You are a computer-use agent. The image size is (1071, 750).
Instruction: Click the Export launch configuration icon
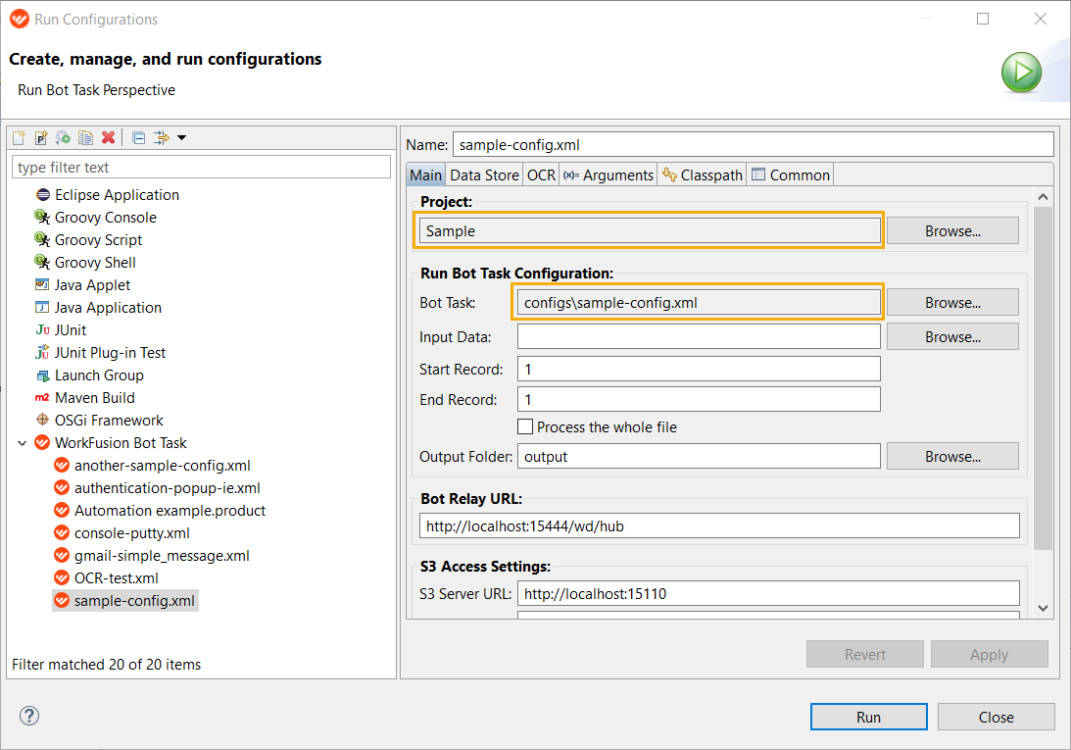tap(63, 138)
